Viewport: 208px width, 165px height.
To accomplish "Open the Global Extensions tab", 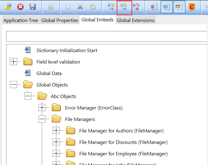I will click(x=135, y=20).
